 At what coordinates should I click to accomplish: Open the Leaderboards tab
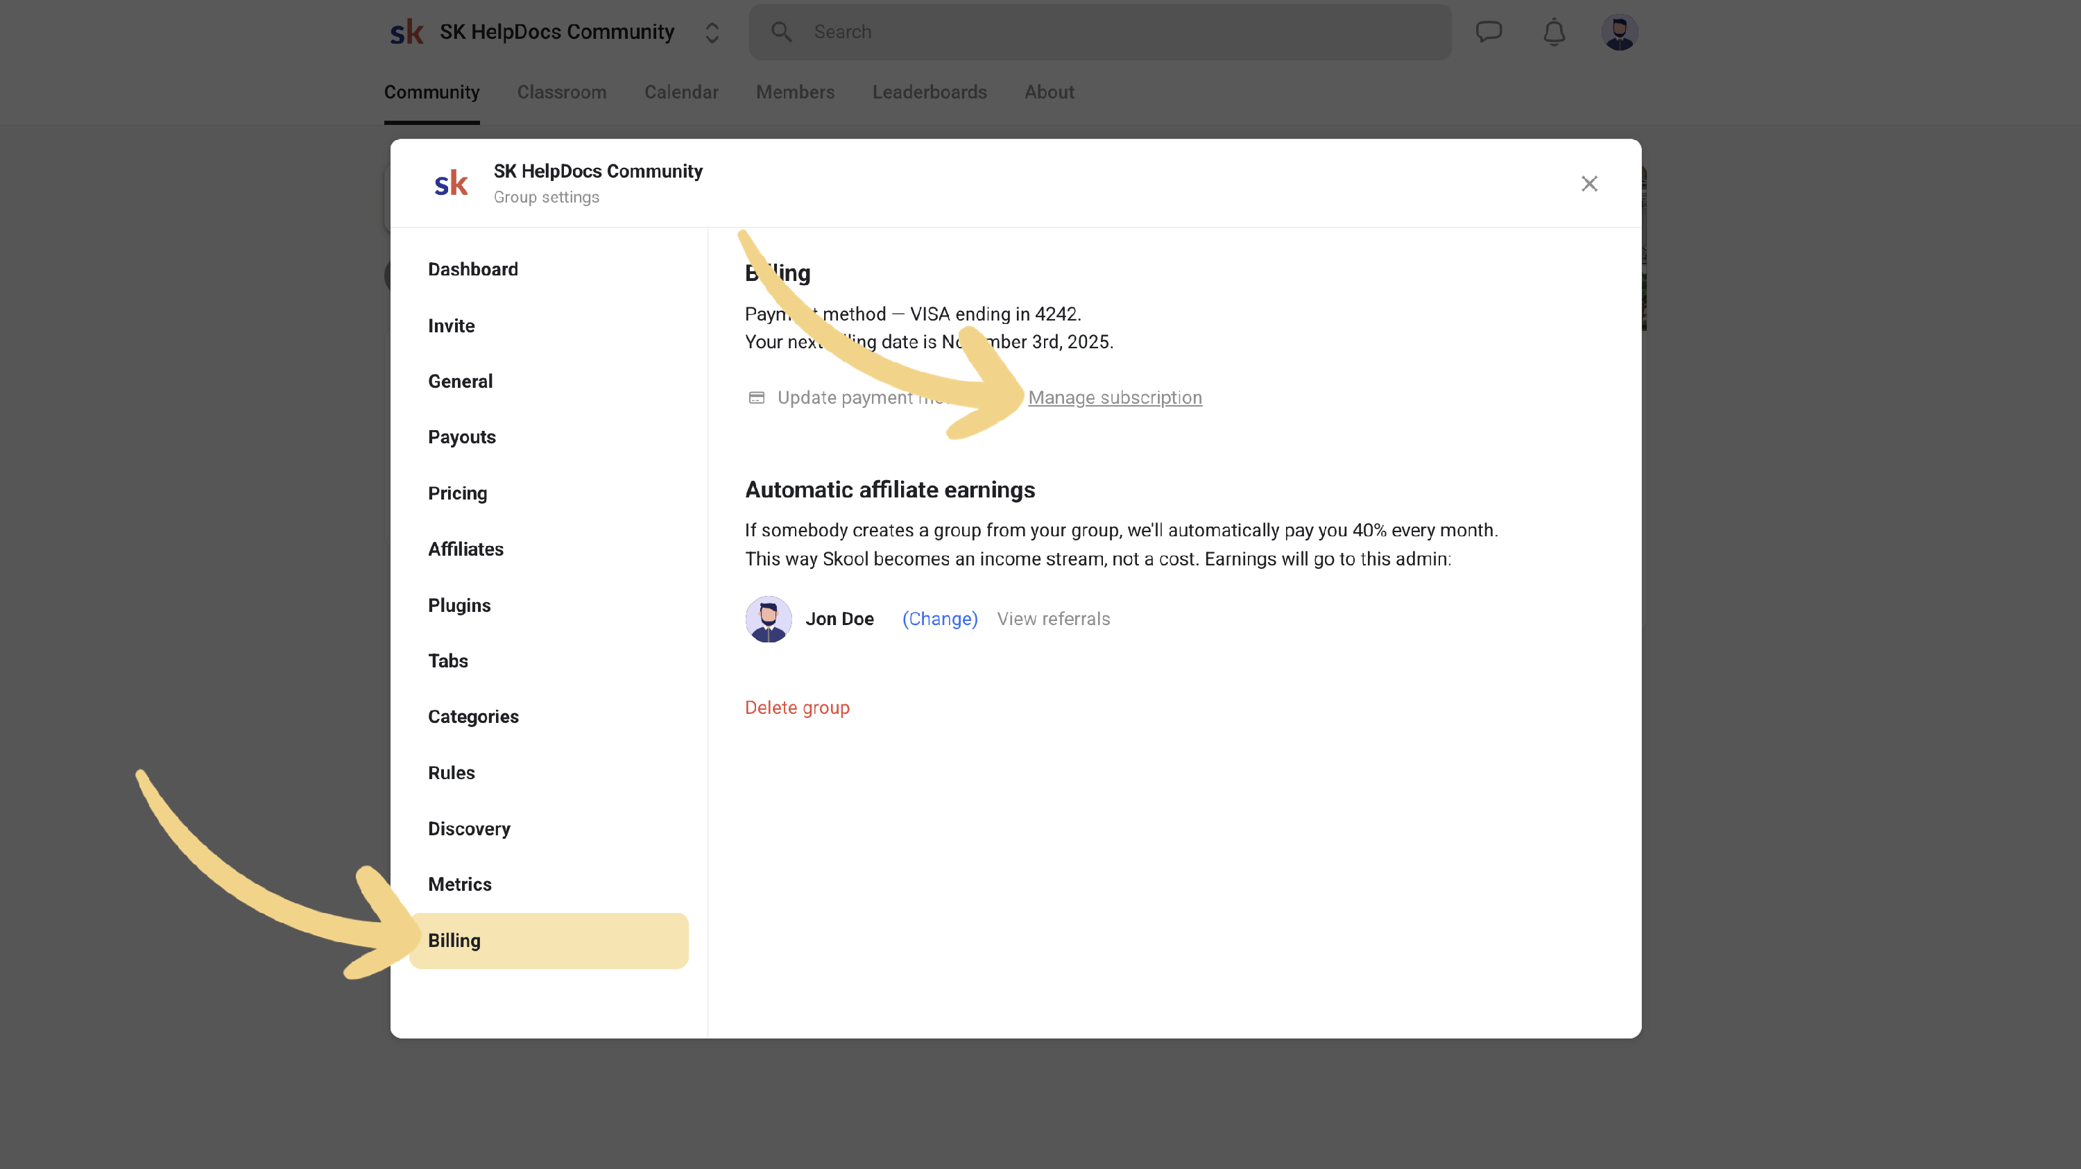929,92
